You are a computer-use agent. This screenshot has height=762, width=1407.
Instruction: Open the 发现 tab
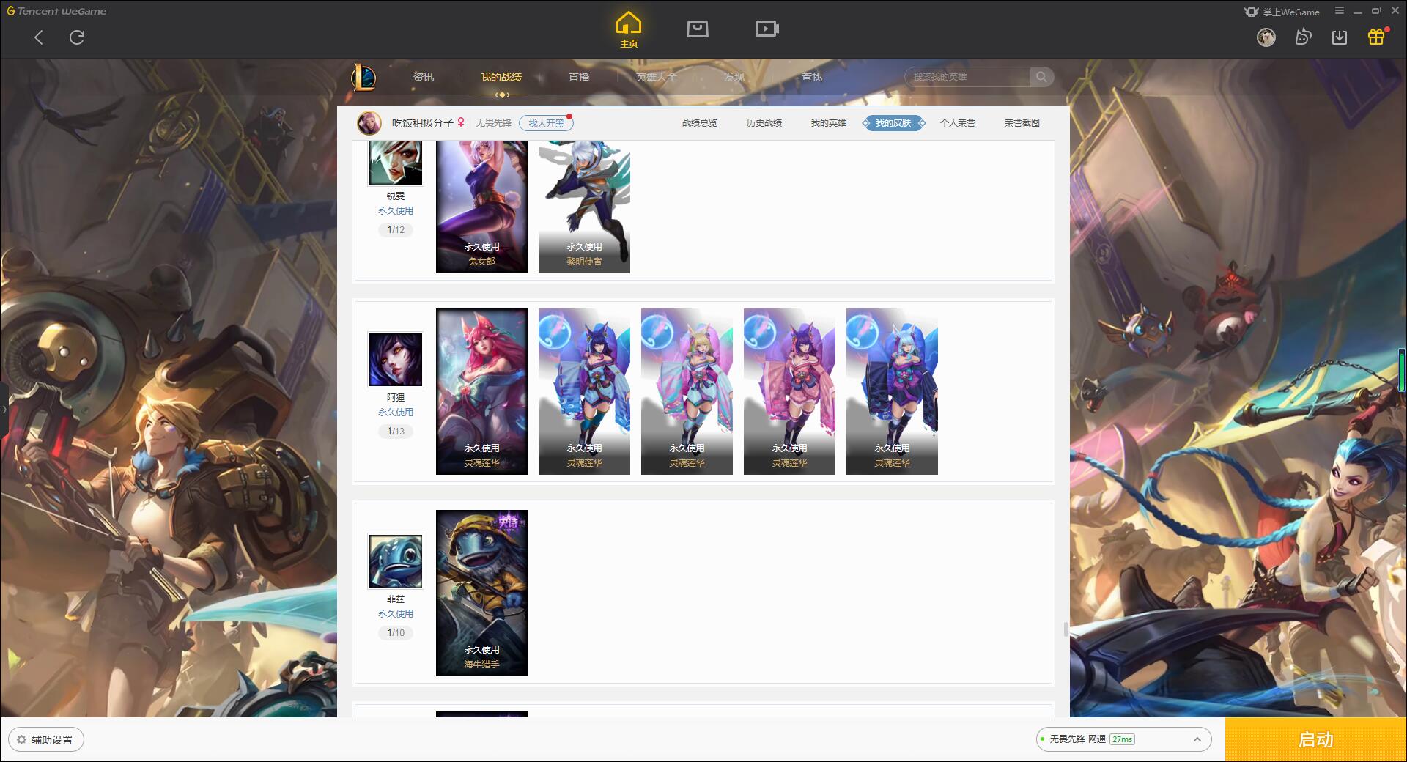point(734,77)
